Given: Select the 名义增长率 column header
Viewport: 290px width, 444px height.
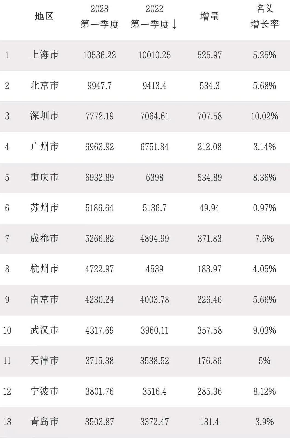Looking at the screenshot, I should [265, 16].
